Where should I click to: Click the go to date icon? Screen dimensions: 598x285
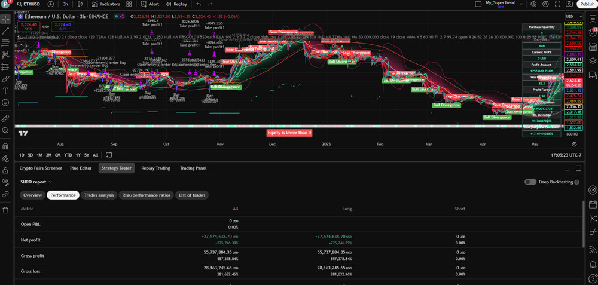coord(109,155)
